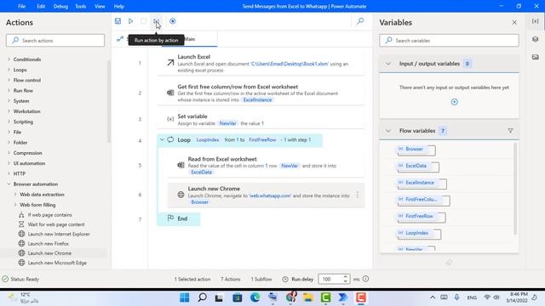Expand the Scripting actions group

pyautogui.click(x=9, y=122)
